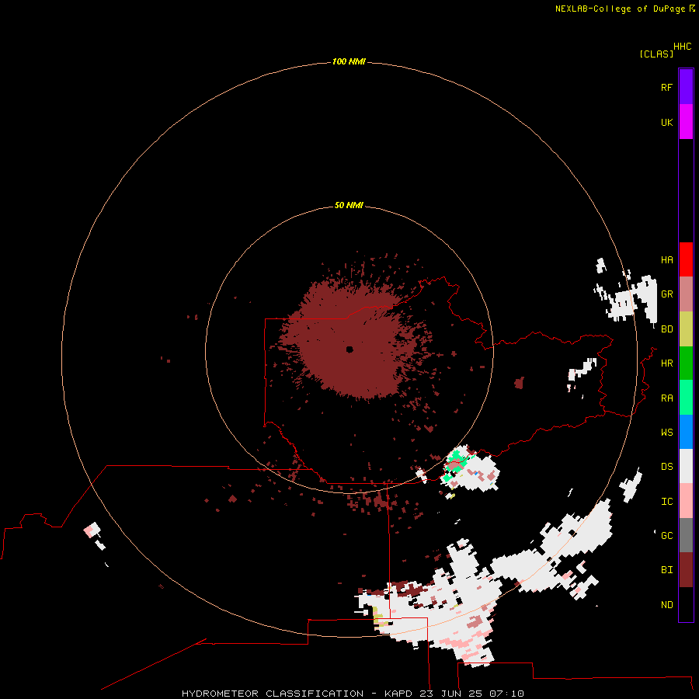Click the 'IC' legend label
The image size is (699, 699).
click(666, 502)
